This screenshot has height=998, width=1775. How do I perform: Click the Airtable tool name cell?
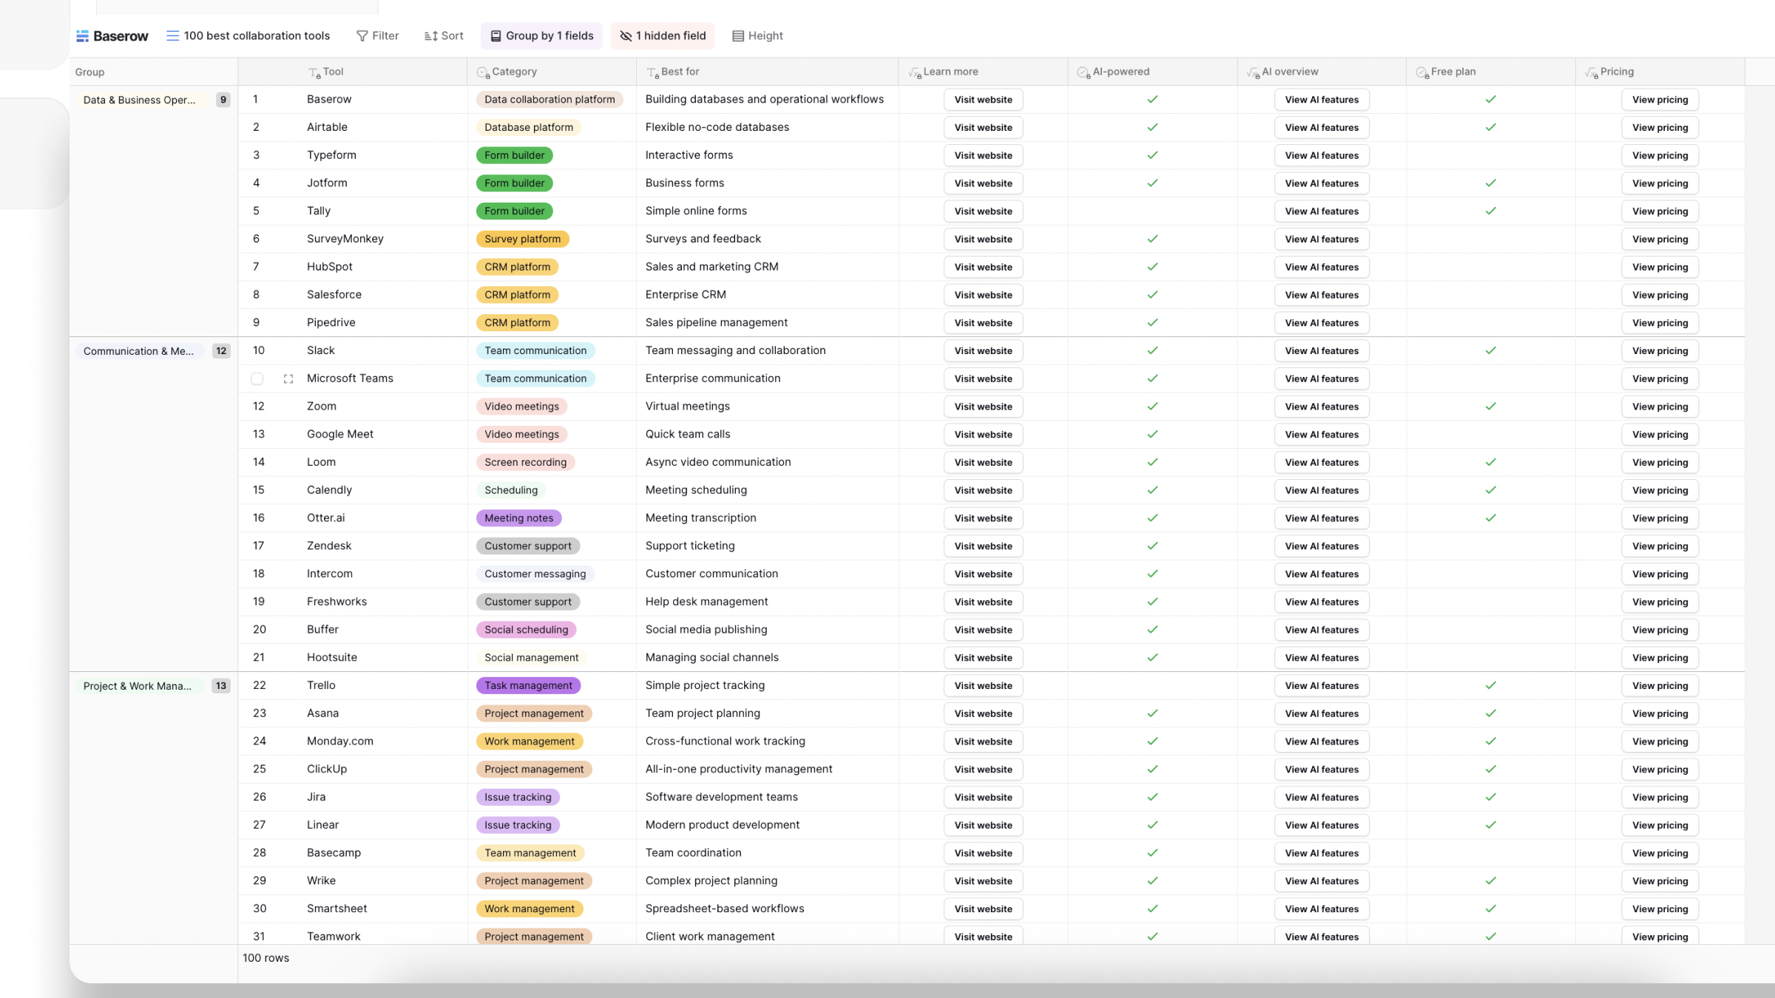click(352, 127)
